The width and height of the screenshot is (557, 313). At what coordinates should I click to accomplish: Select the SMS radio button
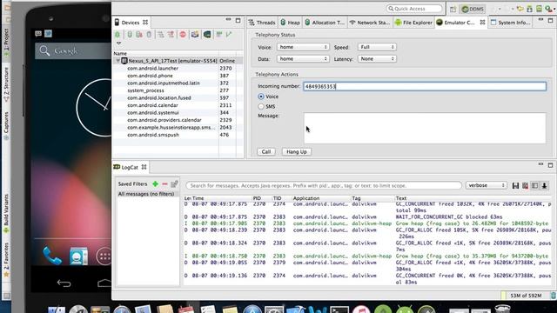[x=261, y=106]
